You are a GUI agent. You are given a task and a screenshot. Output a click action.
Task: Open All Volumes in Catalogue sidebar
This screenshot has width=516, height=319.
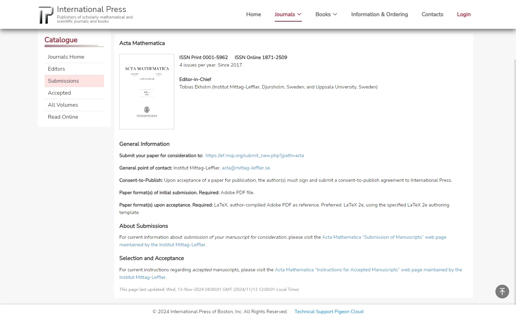(x=74, y=105)
